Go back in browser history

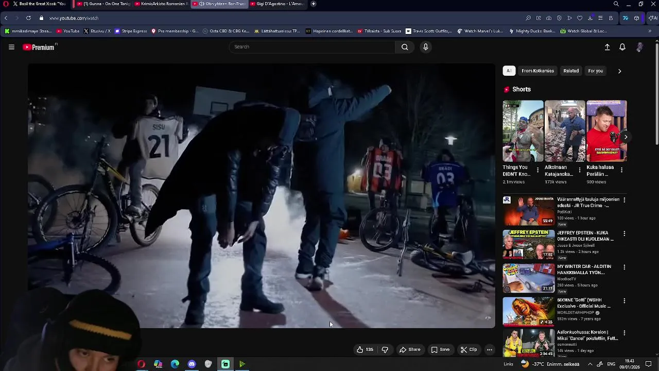click(x=6, y=18)
